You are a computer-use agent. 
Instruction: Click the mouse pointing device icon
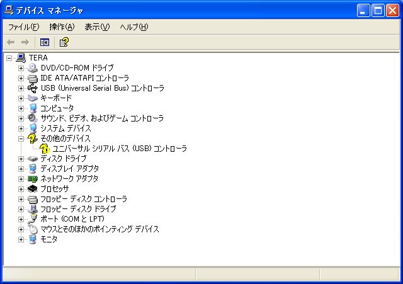point(33,229)
